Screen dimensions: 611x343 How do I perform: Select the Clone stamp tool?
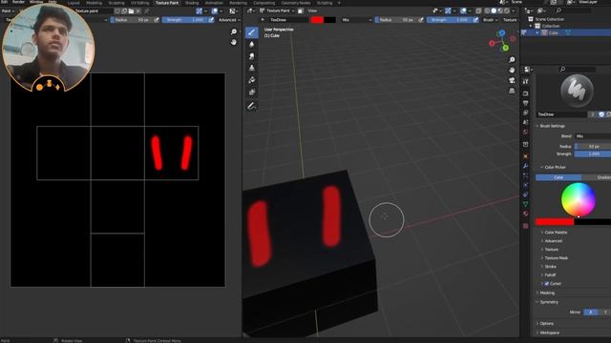(252, 68)
